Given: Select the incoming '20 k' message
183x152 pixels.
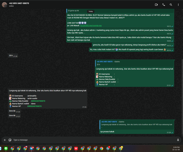Looking at the screenshot, I should (13, 56).
